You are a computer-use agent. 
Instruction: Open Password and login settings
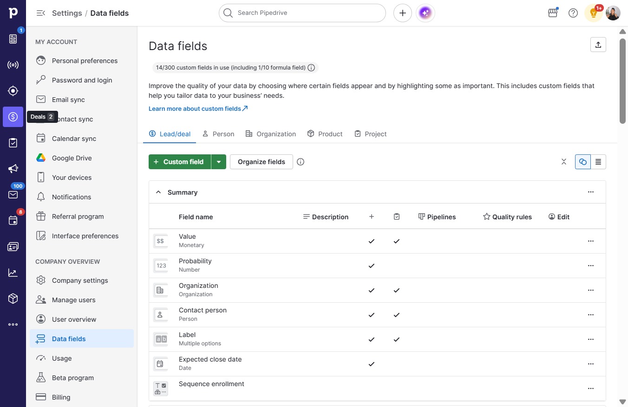click(x=82, y=80)
